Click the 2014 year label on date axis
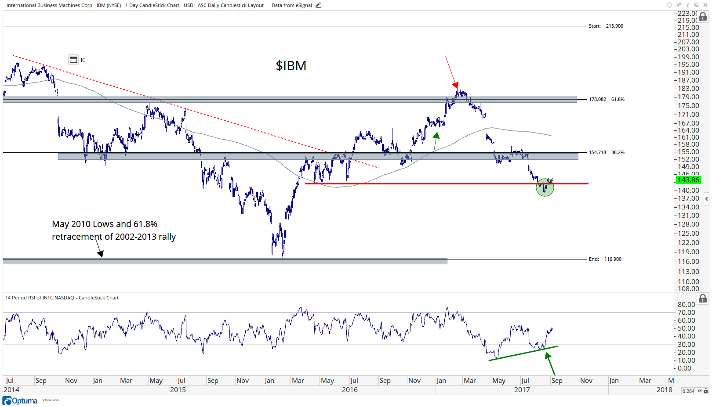Screen dimensions: 712x407 [x=11, y=389]
